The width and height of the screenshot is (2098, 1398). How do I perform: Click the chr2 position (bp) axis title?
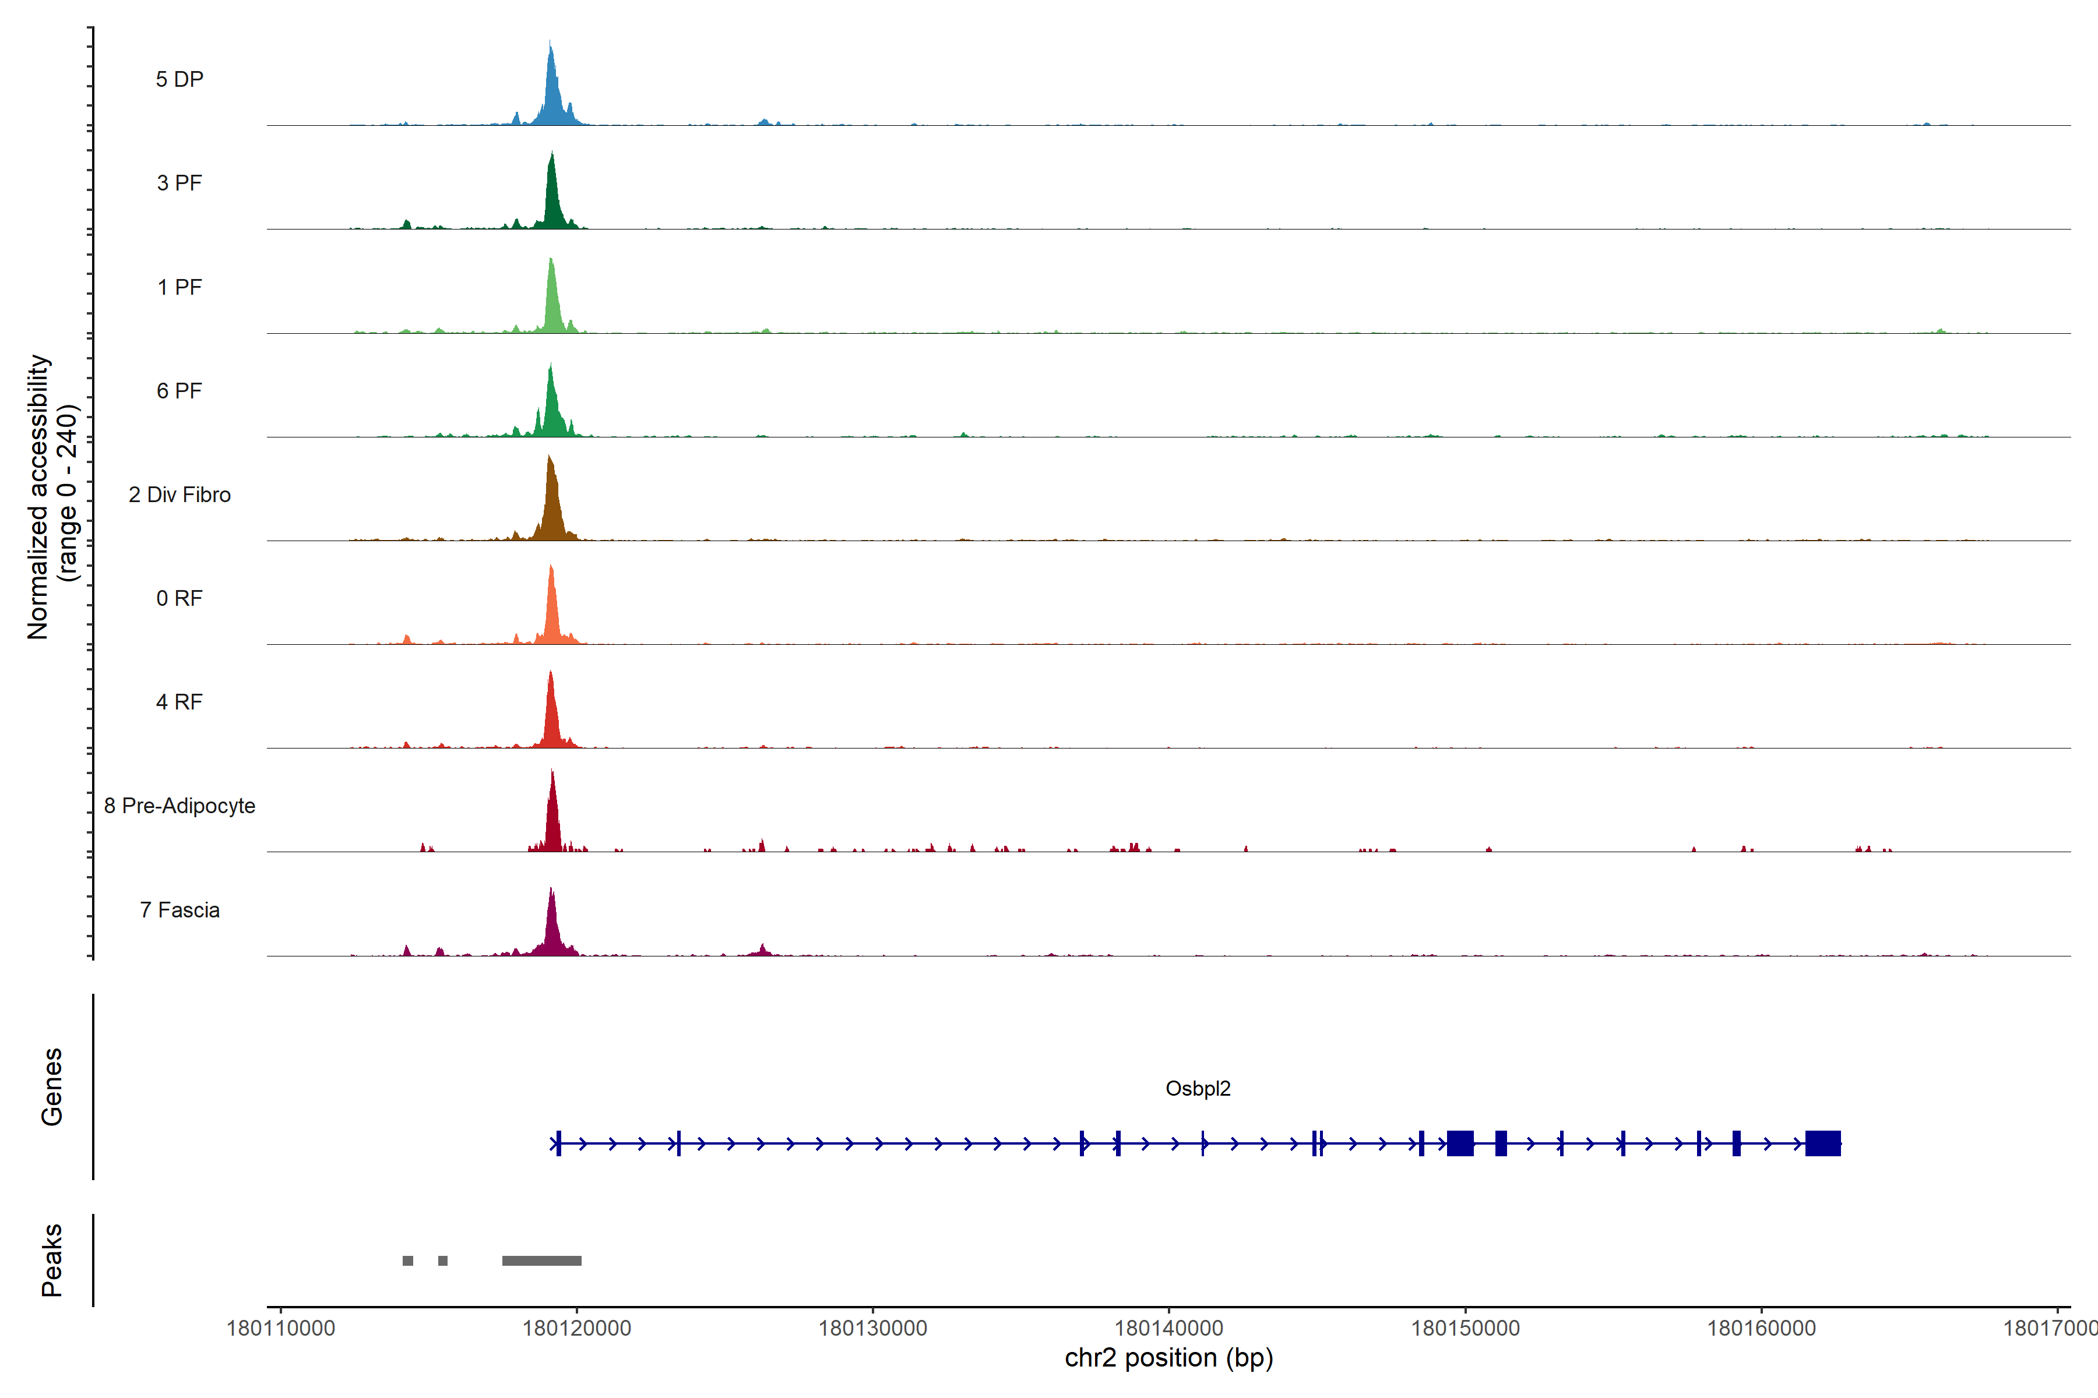[x=1168, y=1358]
